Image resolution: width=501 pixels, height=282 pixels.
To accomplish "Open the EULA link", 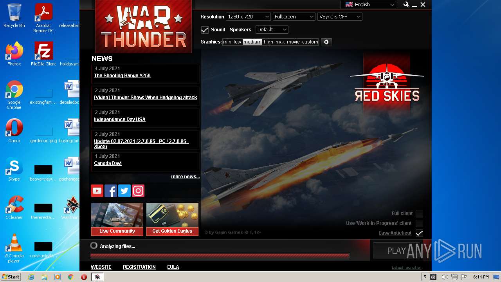I will pos(173,267).
